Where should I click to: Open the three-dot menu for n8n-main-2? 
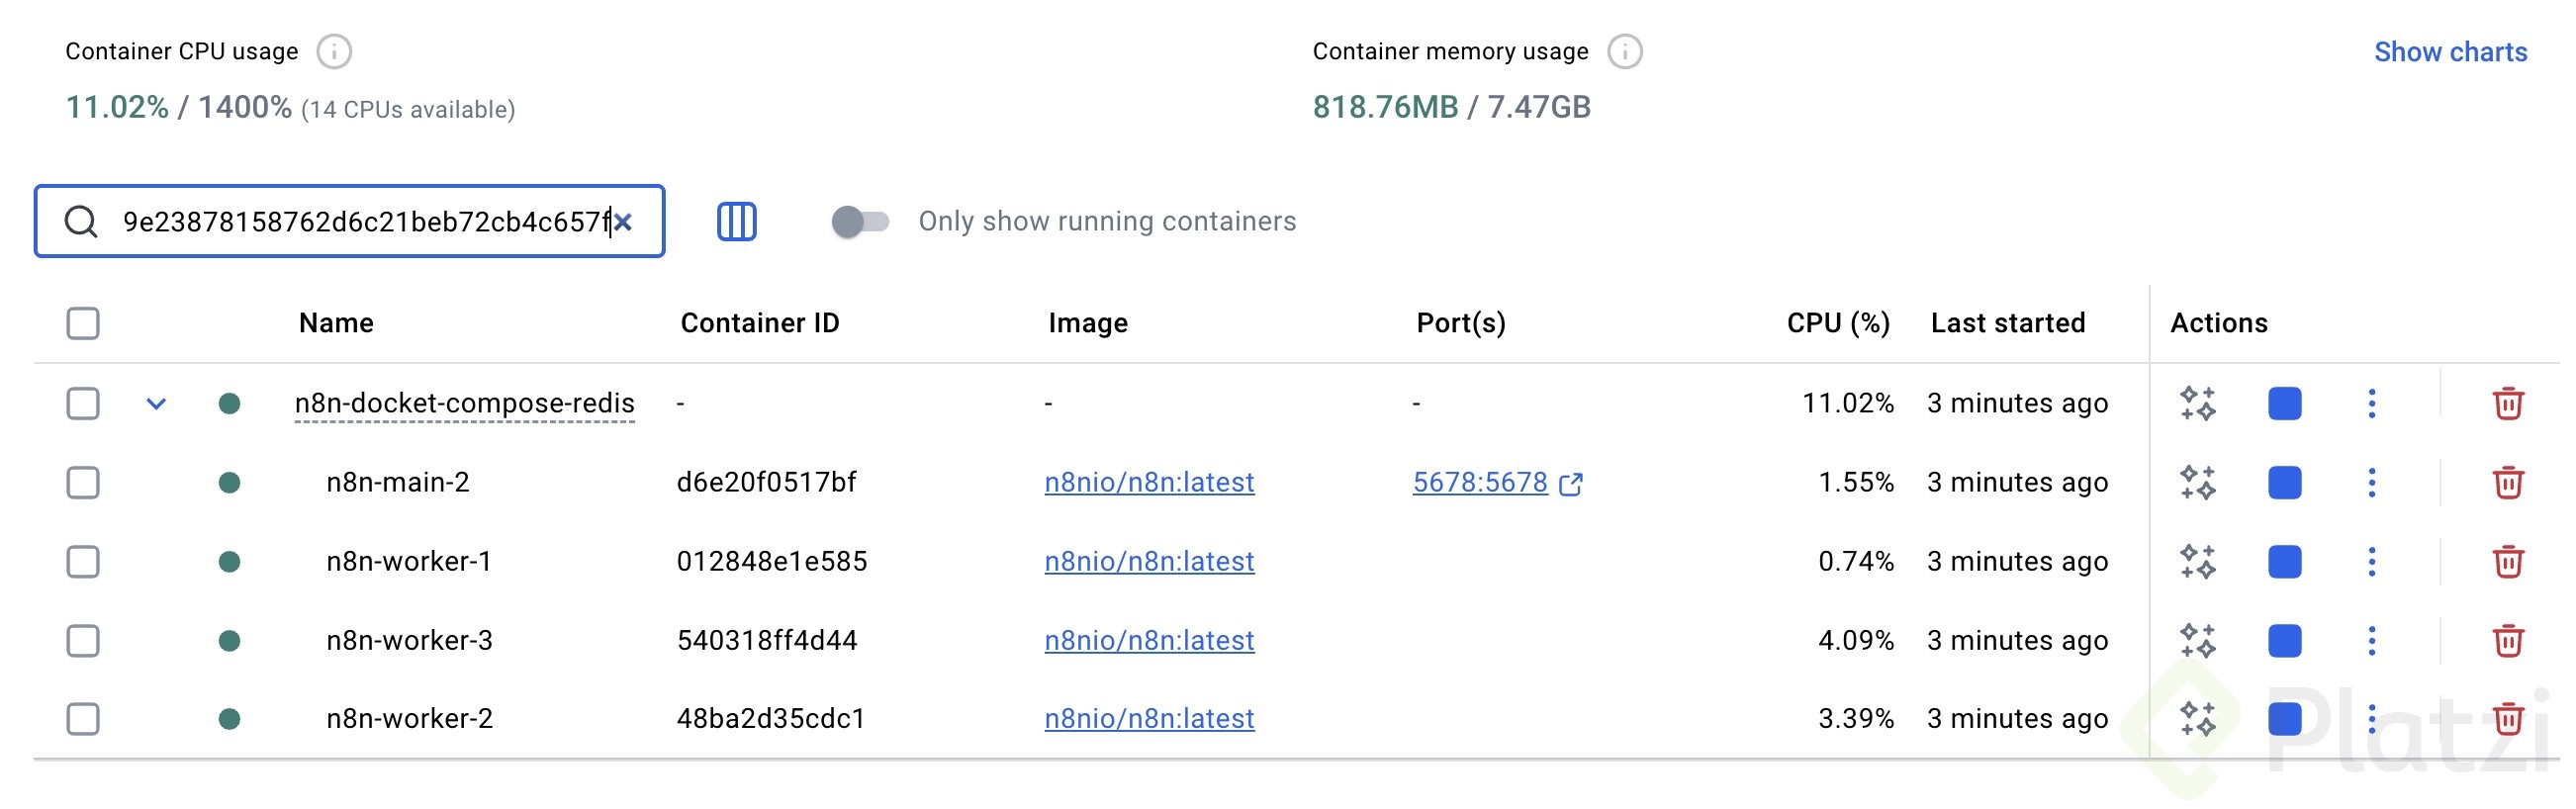pos(2371,483)
